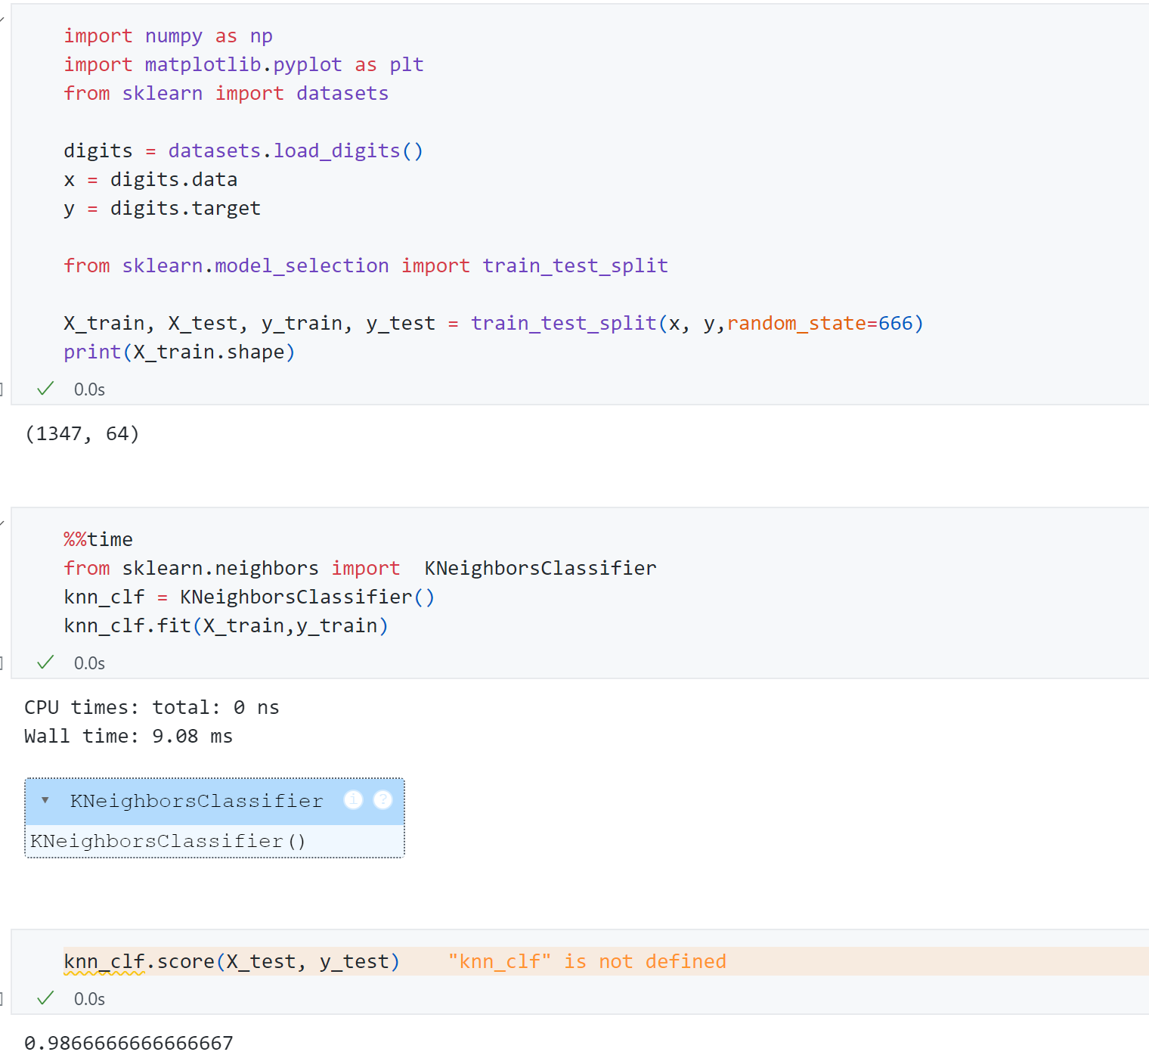Click the 'i' info icon on KNeighborsClassifier widget
The image size is (1149, 1055).
pos(353,800)
